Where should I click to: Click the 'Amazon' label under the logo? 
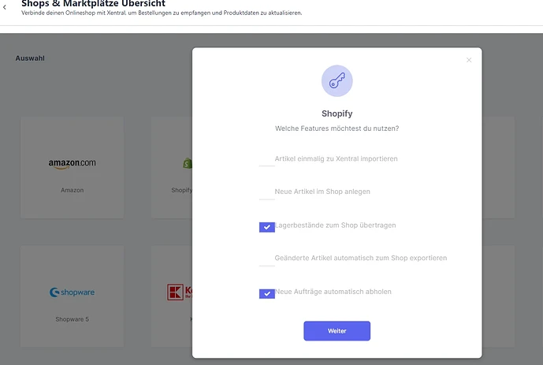coord(72,190)
